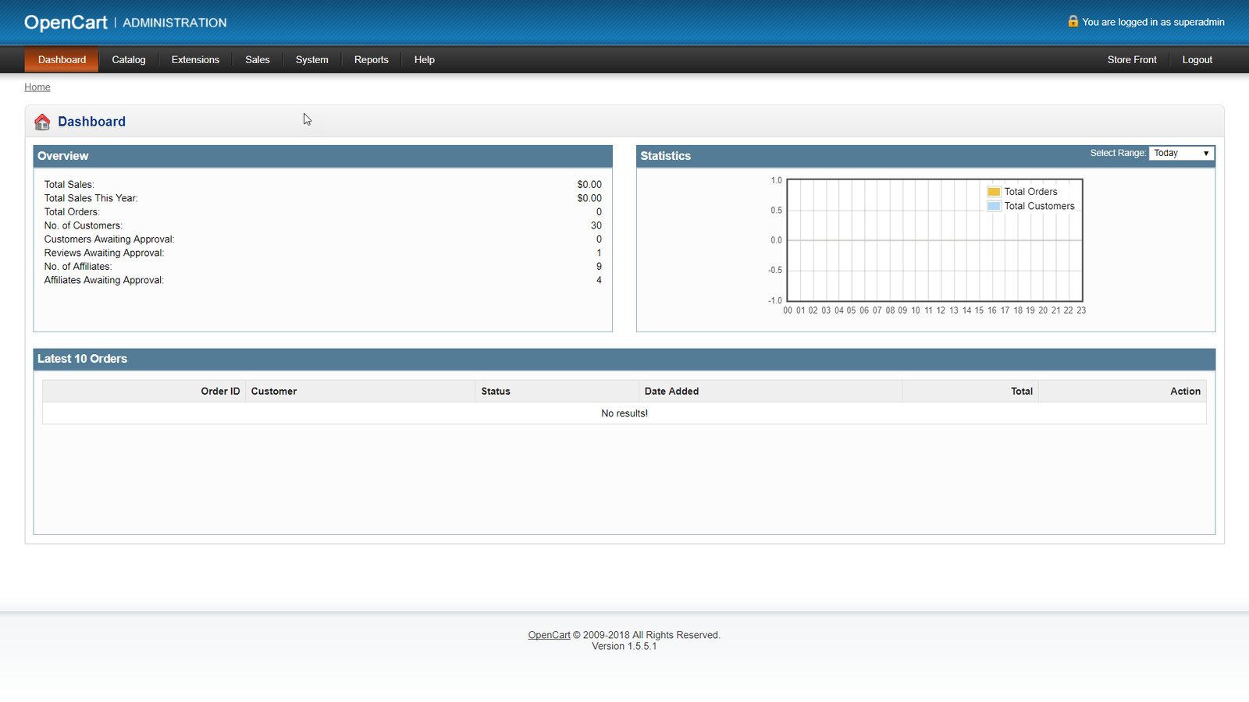Click the Customers Awaiting Approval: label
Screen dimensions: 1249x702
(x=109, y=239)
